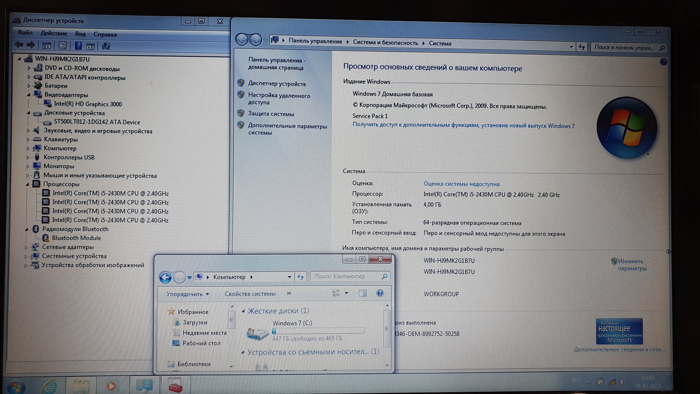Screen dimensions: 700x394
Task: Click Дополнительные сведения в сети link
Action: (x=619, y=350)
